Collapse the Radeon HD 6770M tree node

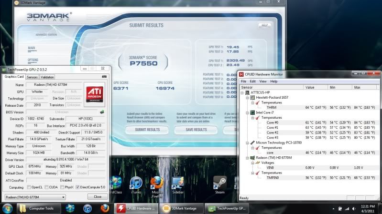pos(247,158)
